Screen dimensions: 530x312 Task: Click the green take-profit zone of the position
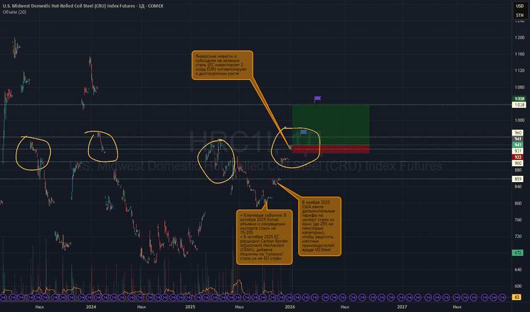[330, 125]
